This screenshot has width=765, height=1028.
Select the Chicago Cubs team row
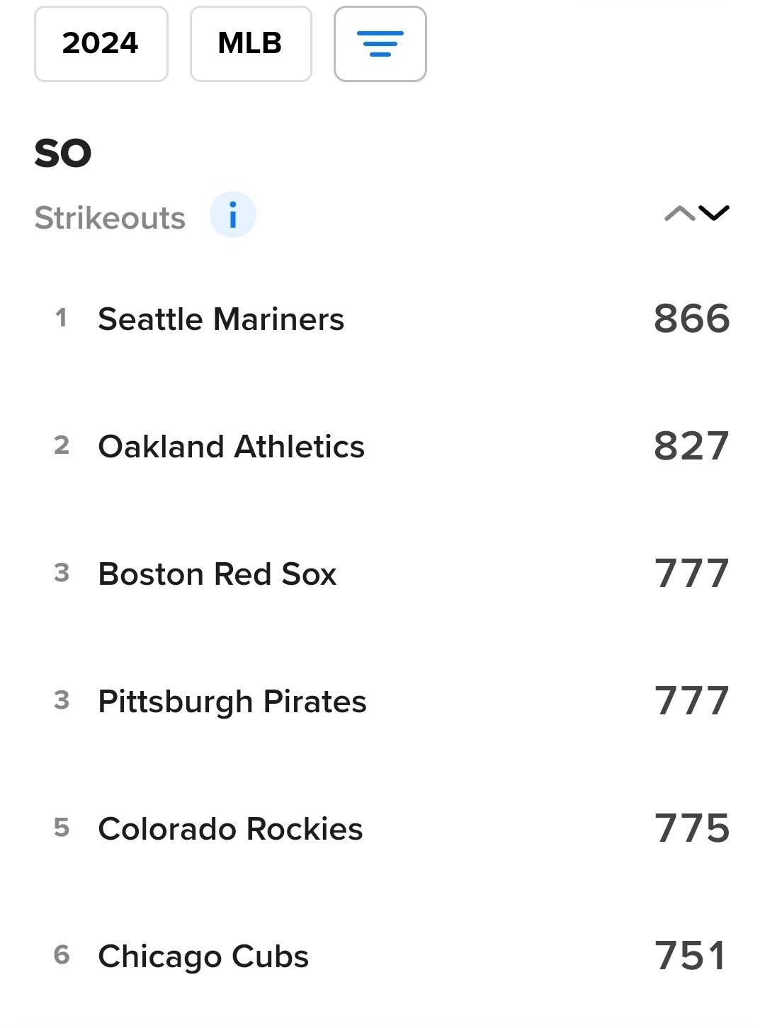(203, 956)
